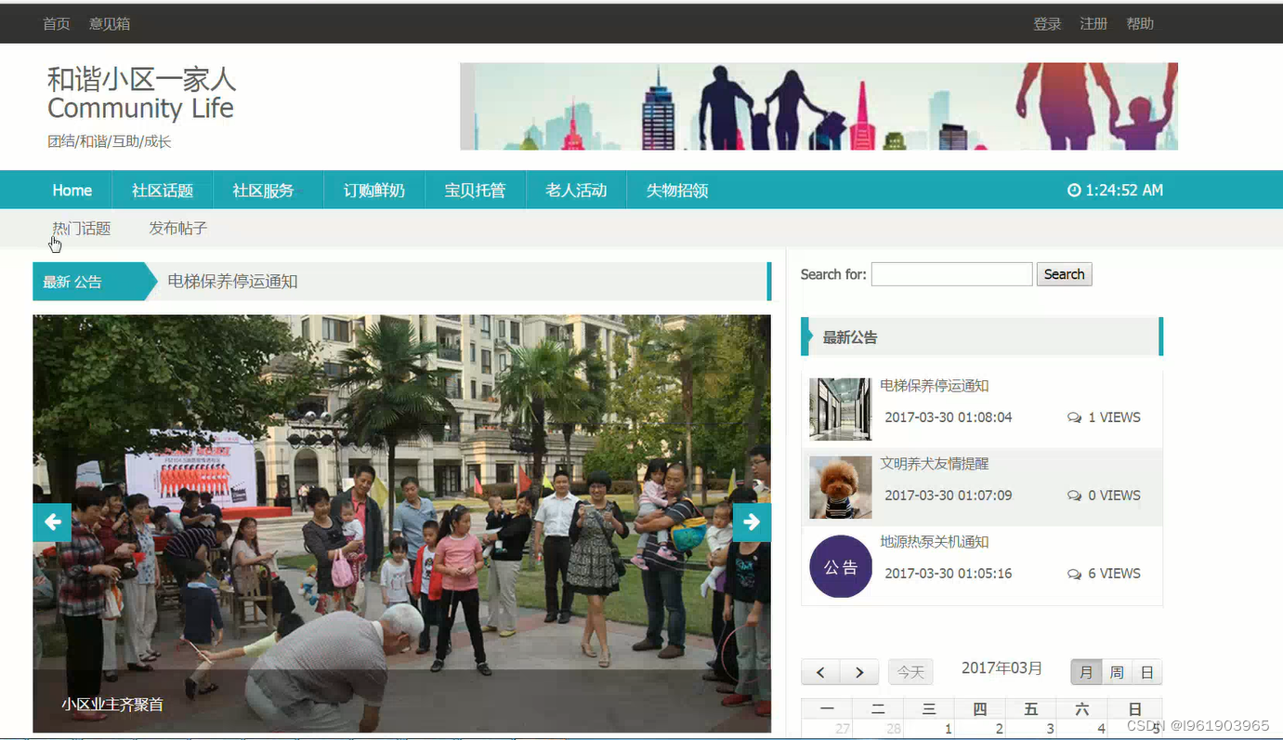
Task: Open ticker headline 电梯保养停运通知
Action: [x=232, y=282]
